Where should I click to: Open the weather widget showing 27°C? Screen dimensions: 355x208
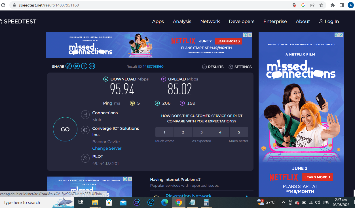pos(266,202)
